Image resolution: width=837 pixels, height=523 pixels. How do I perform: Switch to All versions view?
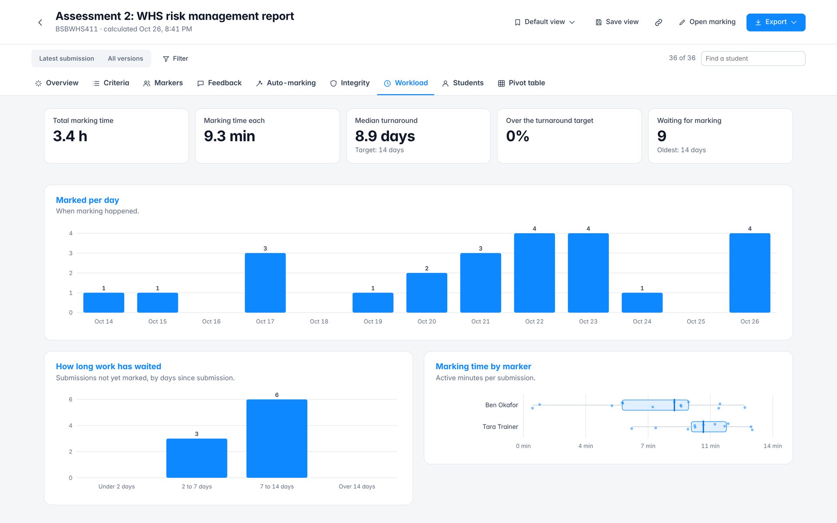point(126,58)
